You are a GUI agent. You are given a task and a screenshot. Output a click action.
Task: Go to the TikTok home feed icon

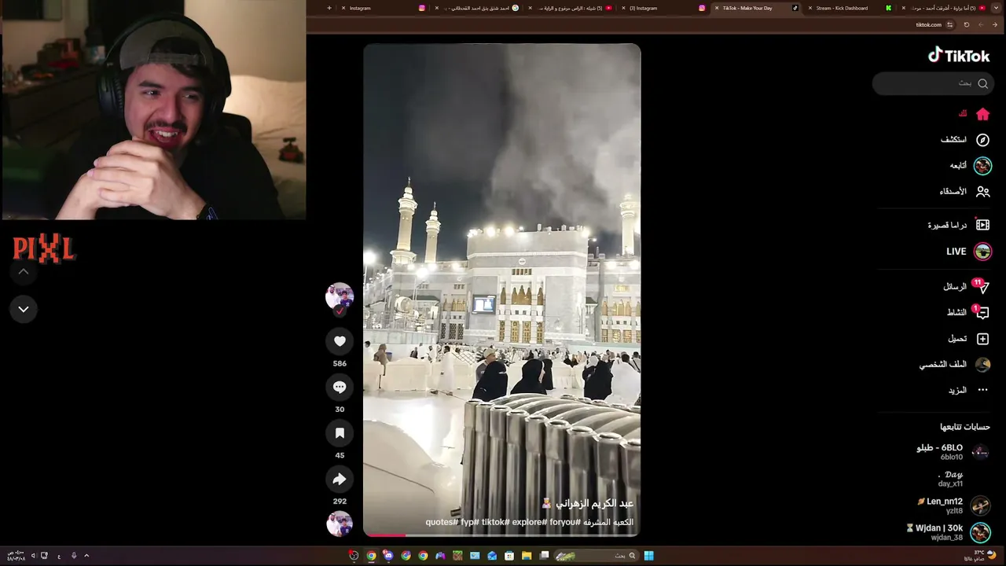click(x=982, y=114)
